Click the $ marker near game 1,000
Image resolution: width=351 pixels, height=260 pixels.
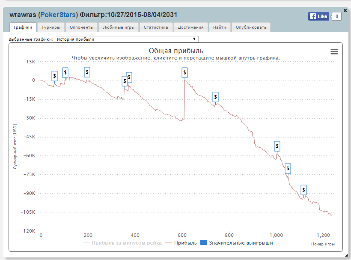(x=277, y=146)
